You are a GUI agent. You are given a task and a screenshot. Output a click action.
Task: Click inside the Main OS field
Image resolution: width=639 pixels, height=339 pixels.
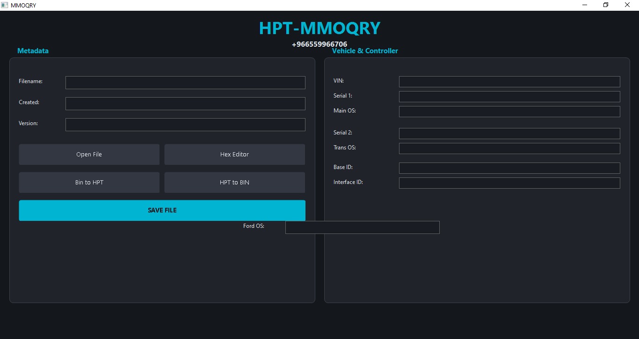[x=509, y=112]
